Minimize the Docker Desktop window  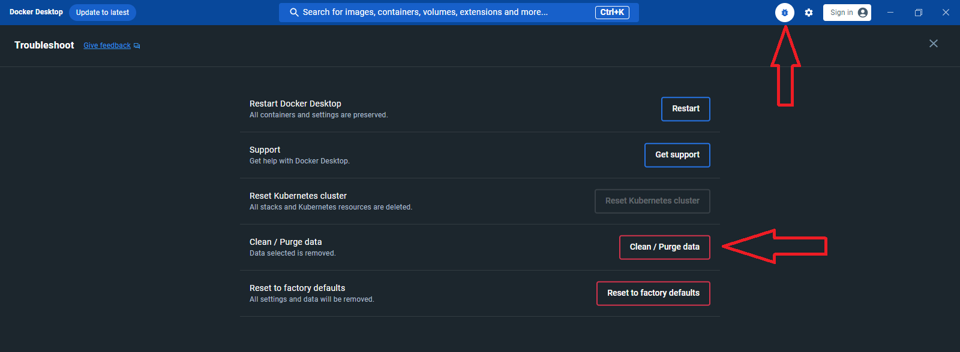tap(890, 13)
